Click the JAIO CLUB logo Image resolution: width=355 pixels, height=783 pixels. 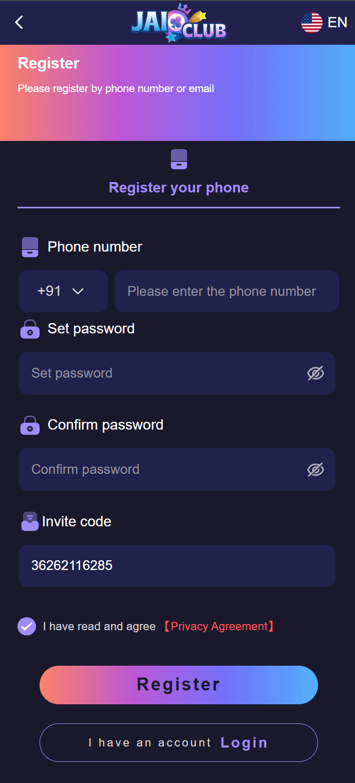click(178, 23)
